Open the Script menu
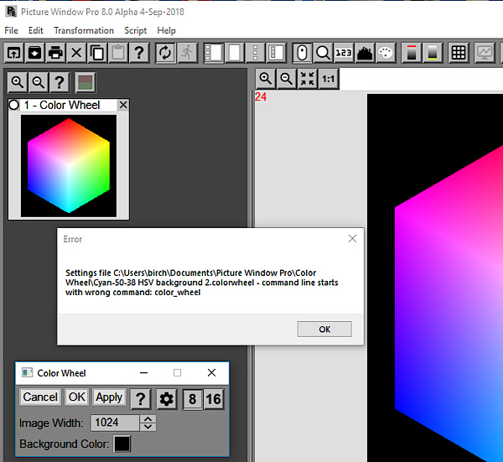Viewport: 503px width, 462px height. (x=135, y=30)
